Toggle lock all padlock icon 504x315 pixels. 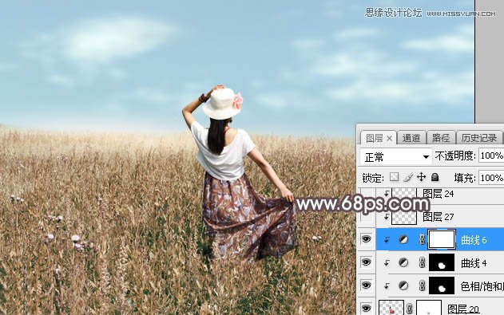[x=435, y=177]
